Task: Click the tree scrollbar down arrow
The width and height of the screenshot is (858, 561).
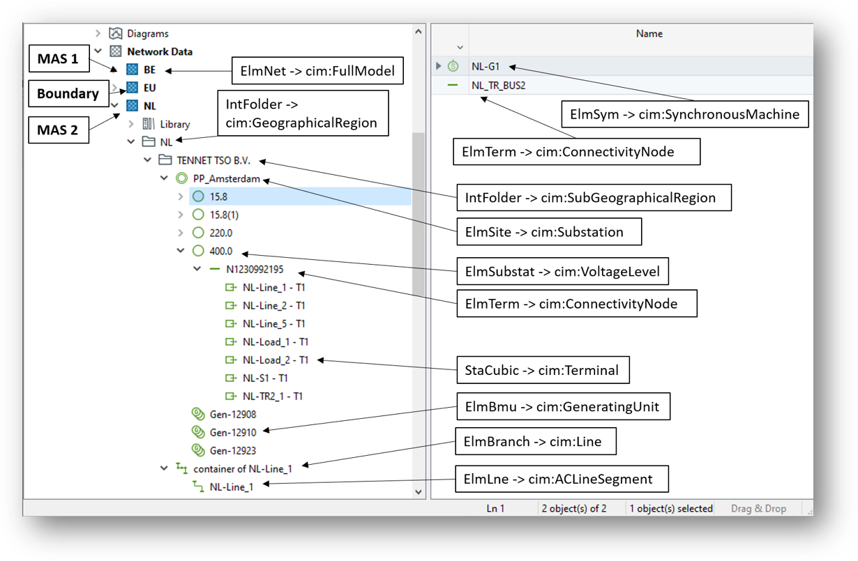Action: (419, 491)
